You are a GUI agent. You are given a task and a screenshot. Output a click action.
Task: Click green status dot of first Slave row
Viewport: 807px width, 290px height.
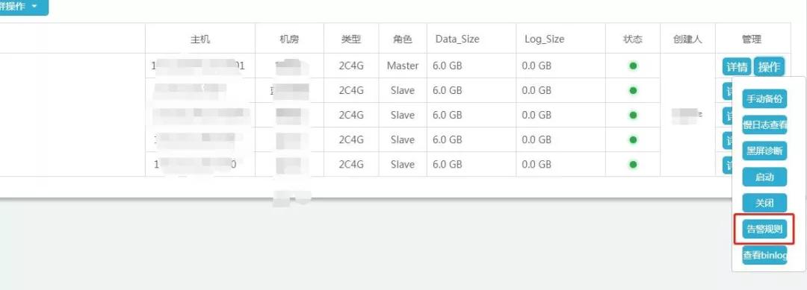[x=633, y=90]
